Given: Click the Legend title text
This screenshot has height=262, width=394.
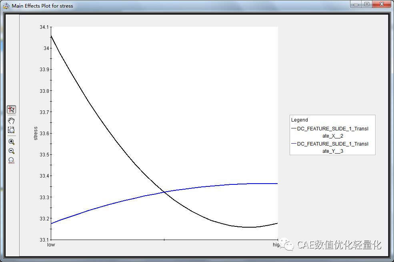Looking at the screenshot, I should point(300,120).
